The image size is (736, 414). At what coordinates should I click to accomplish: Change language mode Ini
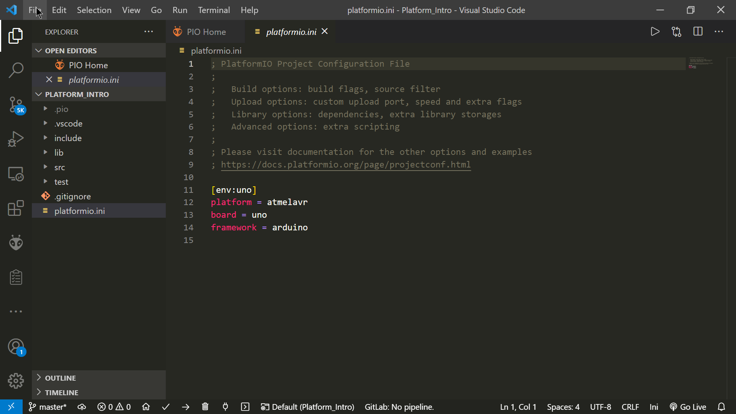point(654,407)
